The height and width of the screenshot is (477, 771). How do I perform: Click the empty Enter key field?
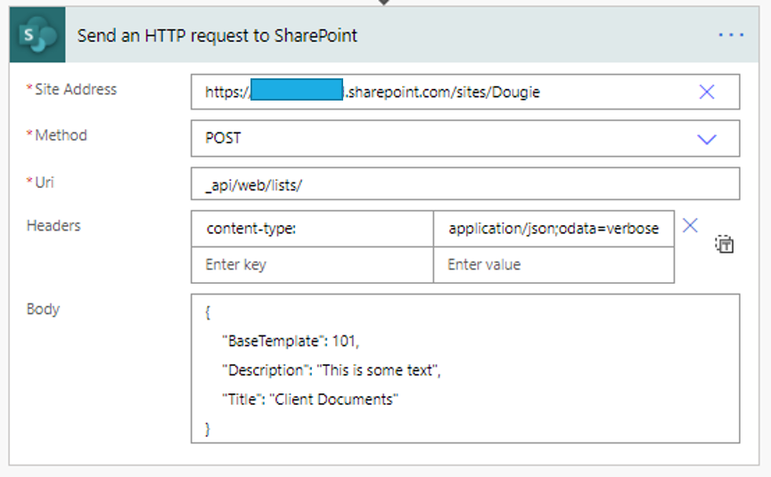click(312, 264)
